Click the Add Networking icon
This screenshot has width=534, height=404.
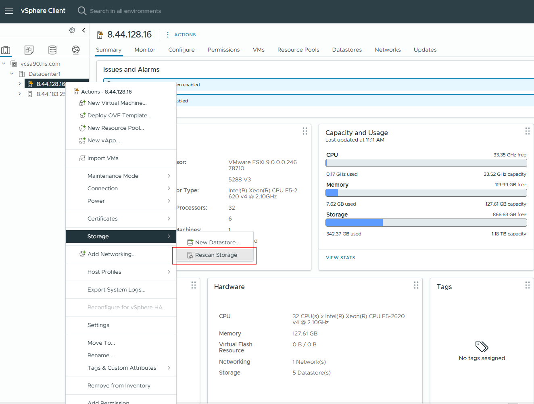tap(82, 254)
